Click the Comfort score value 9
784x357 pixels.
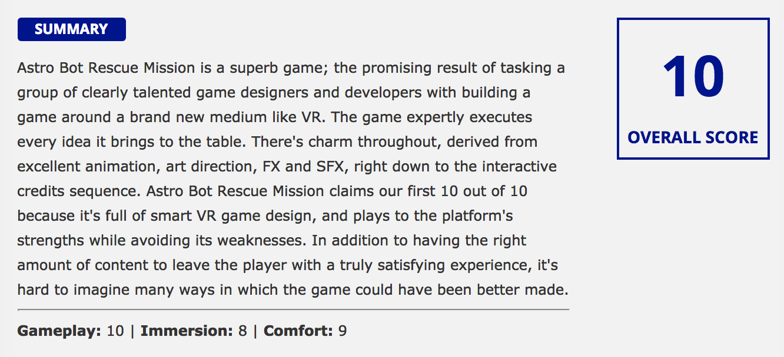tap(343, 331)
